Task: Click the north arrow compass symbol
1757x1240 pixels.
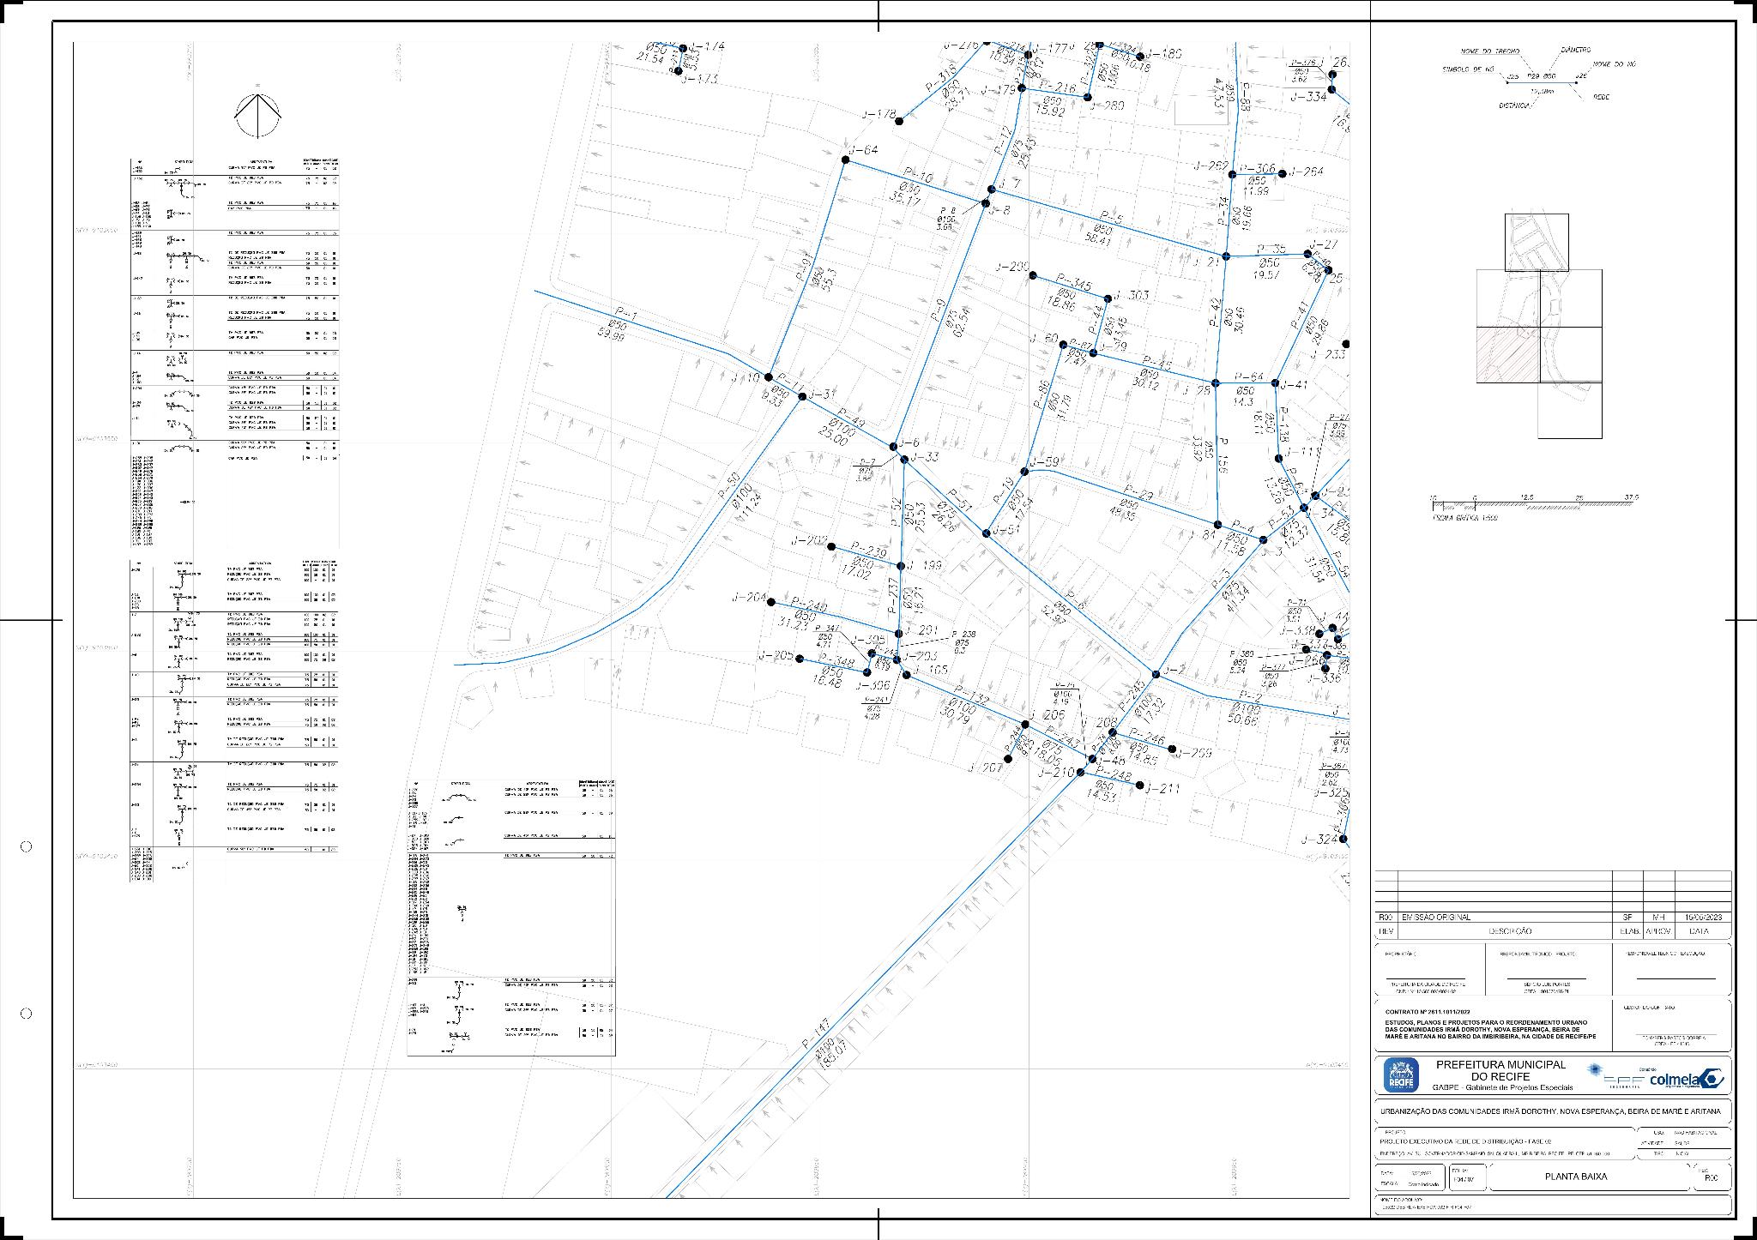Action: pyautogui.click(x=258, y=113)
